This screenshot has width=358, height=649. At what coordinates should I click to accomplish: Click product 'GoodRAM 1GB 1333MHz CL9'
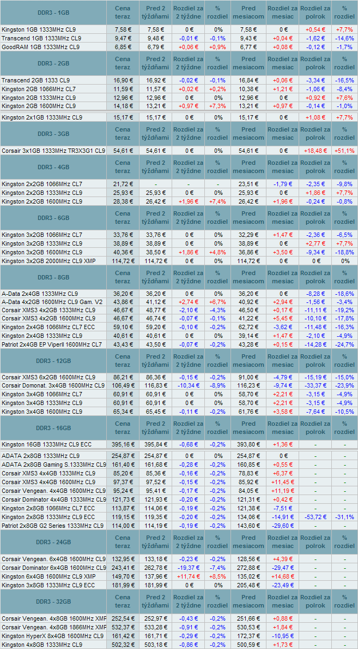coord(41,47)
